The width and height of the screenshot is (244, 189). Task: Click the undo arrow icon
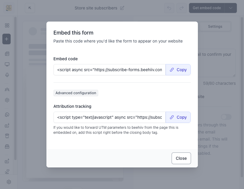[x=169, y=8]
